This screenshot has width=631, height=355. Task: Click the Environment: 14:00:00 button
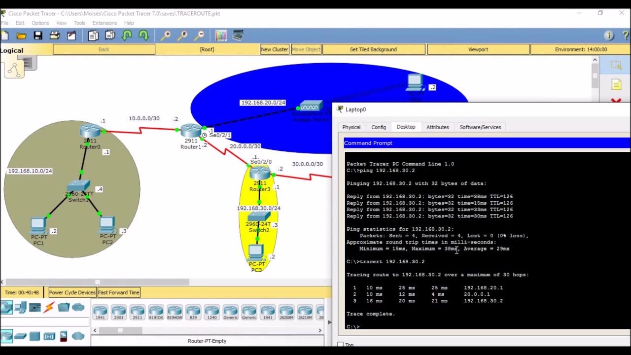[581, 49]
